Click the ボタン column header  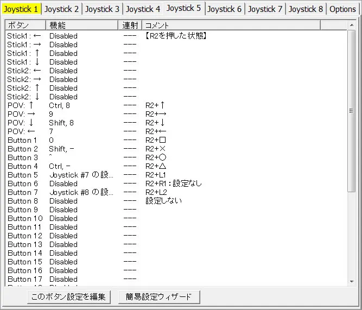[25, 25]
